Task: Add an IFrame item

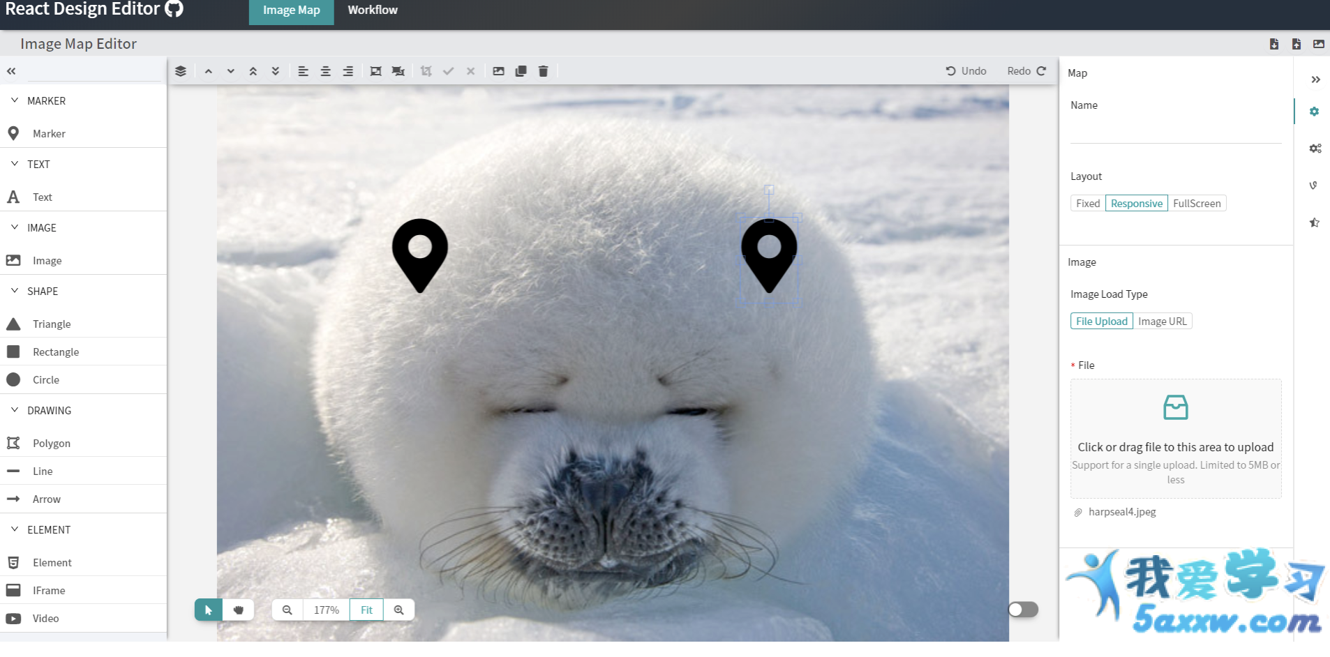Action: pos(83,590)
